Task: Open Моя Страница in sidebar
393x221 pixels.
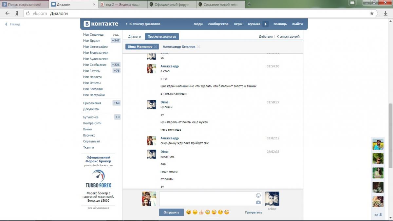Action: (x=93, y=34)
